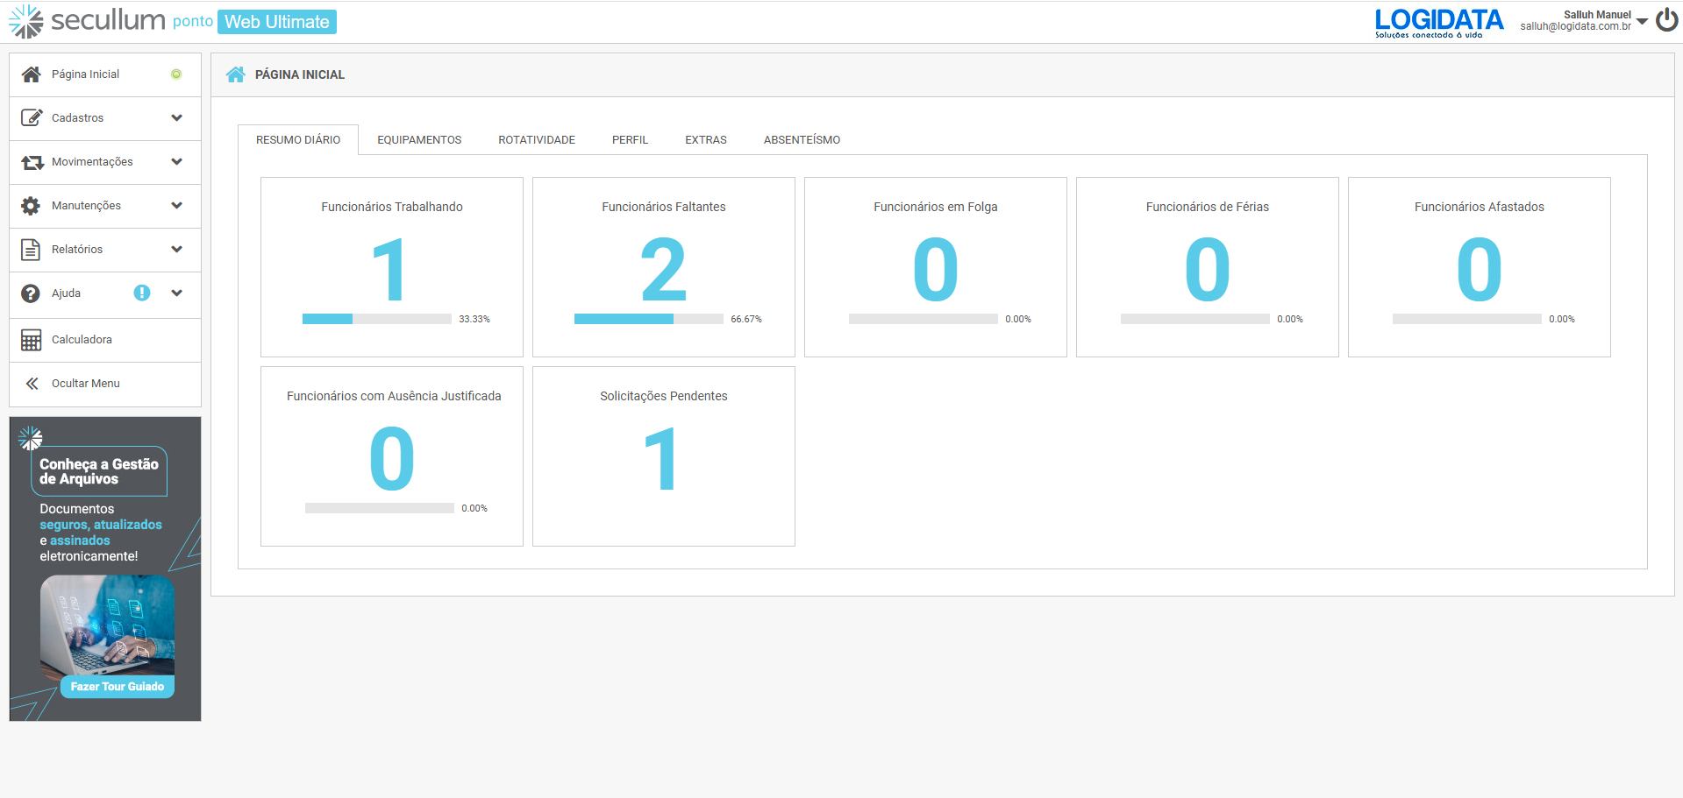Expand the Movimentações menu chevron
The image size is (1683, 798).
(x=177, y=162)
